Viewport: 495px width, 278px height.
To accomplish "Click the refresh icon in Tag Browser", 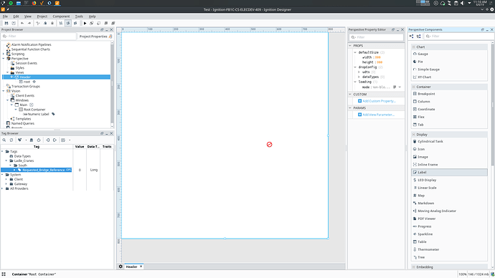I will (11, 140).
